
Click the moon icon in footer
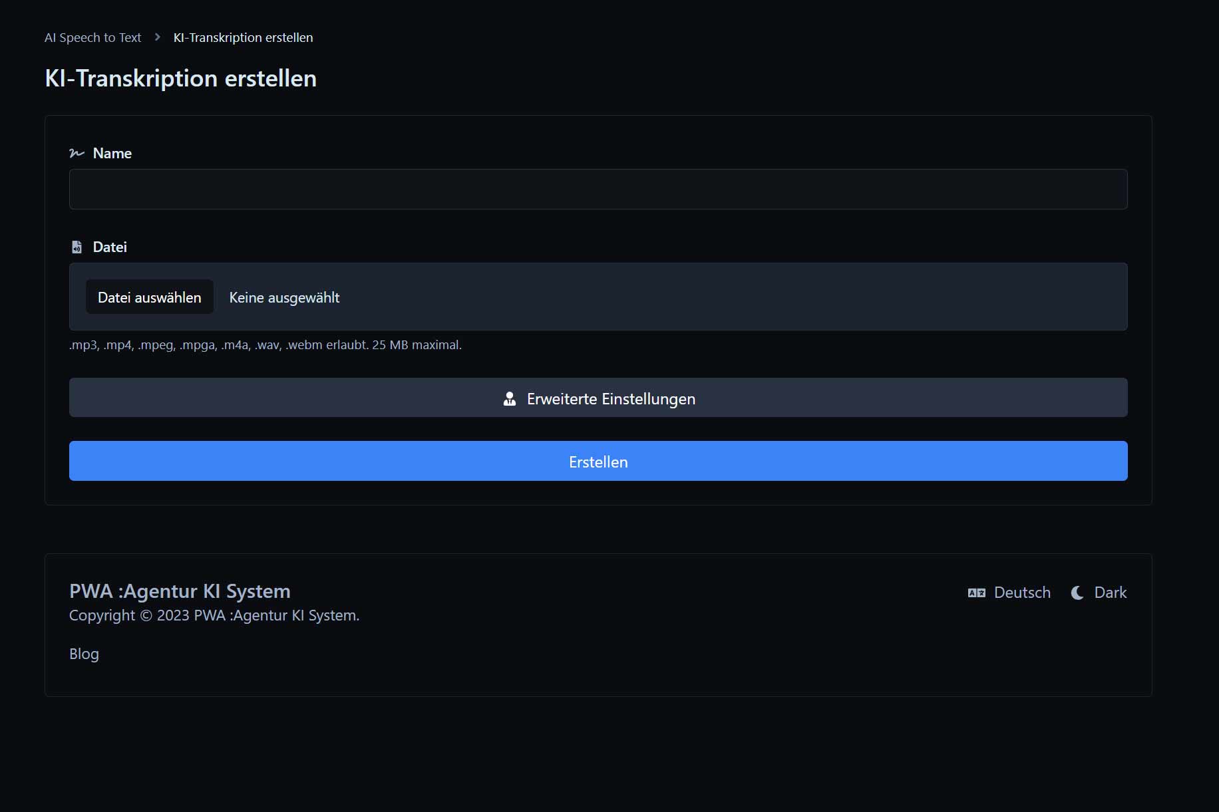[1077, 593]
